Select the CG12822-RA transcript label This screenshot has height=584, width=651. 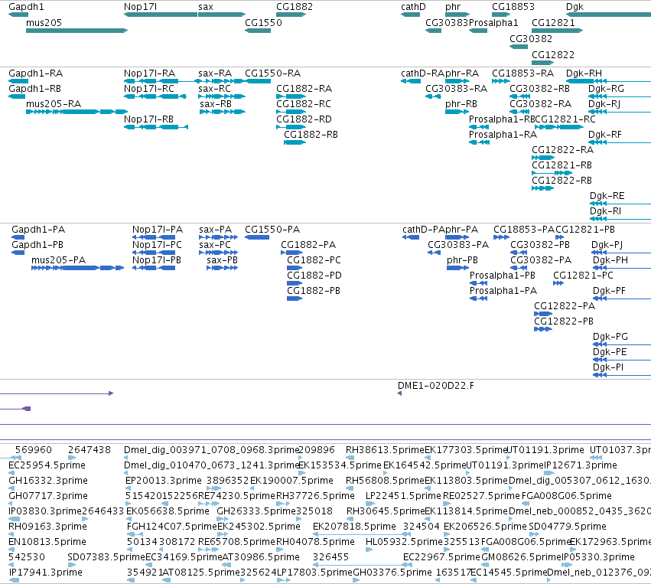tap(562, 150)
